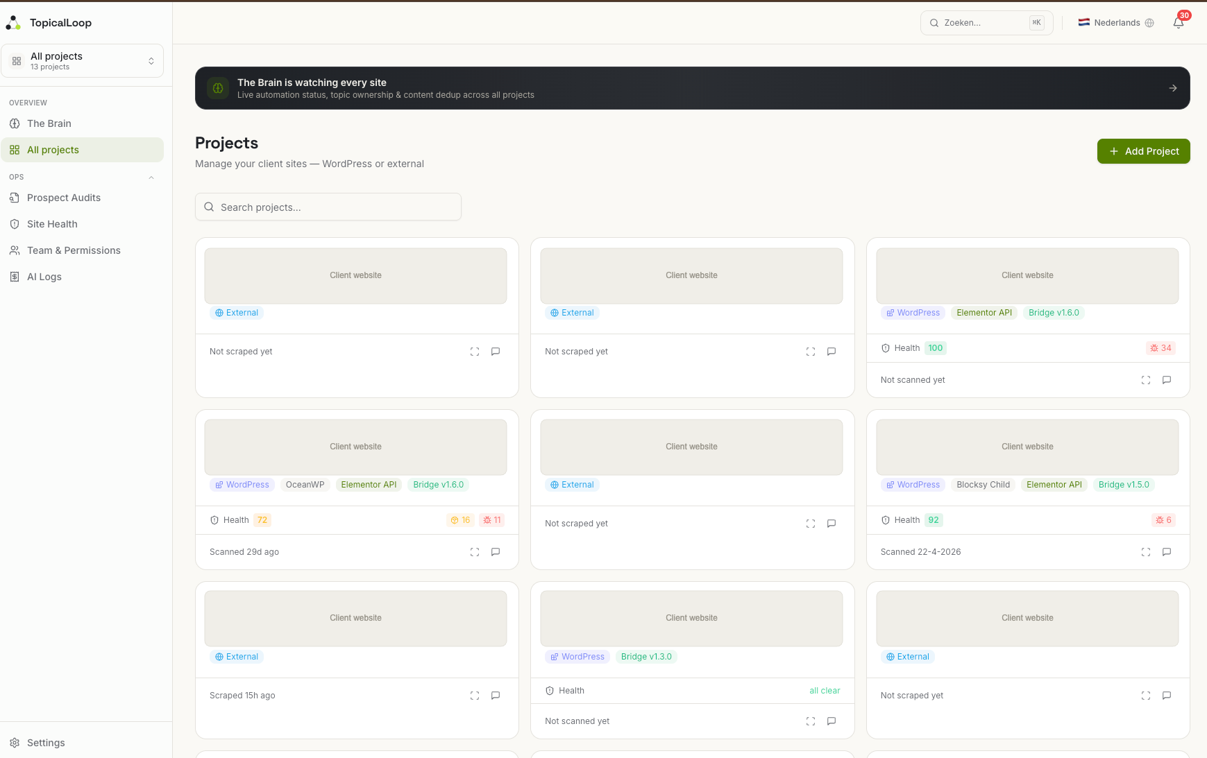Click the Bridge v1.5.0 tag
Screen dimensions: 1207x758
1123,485
